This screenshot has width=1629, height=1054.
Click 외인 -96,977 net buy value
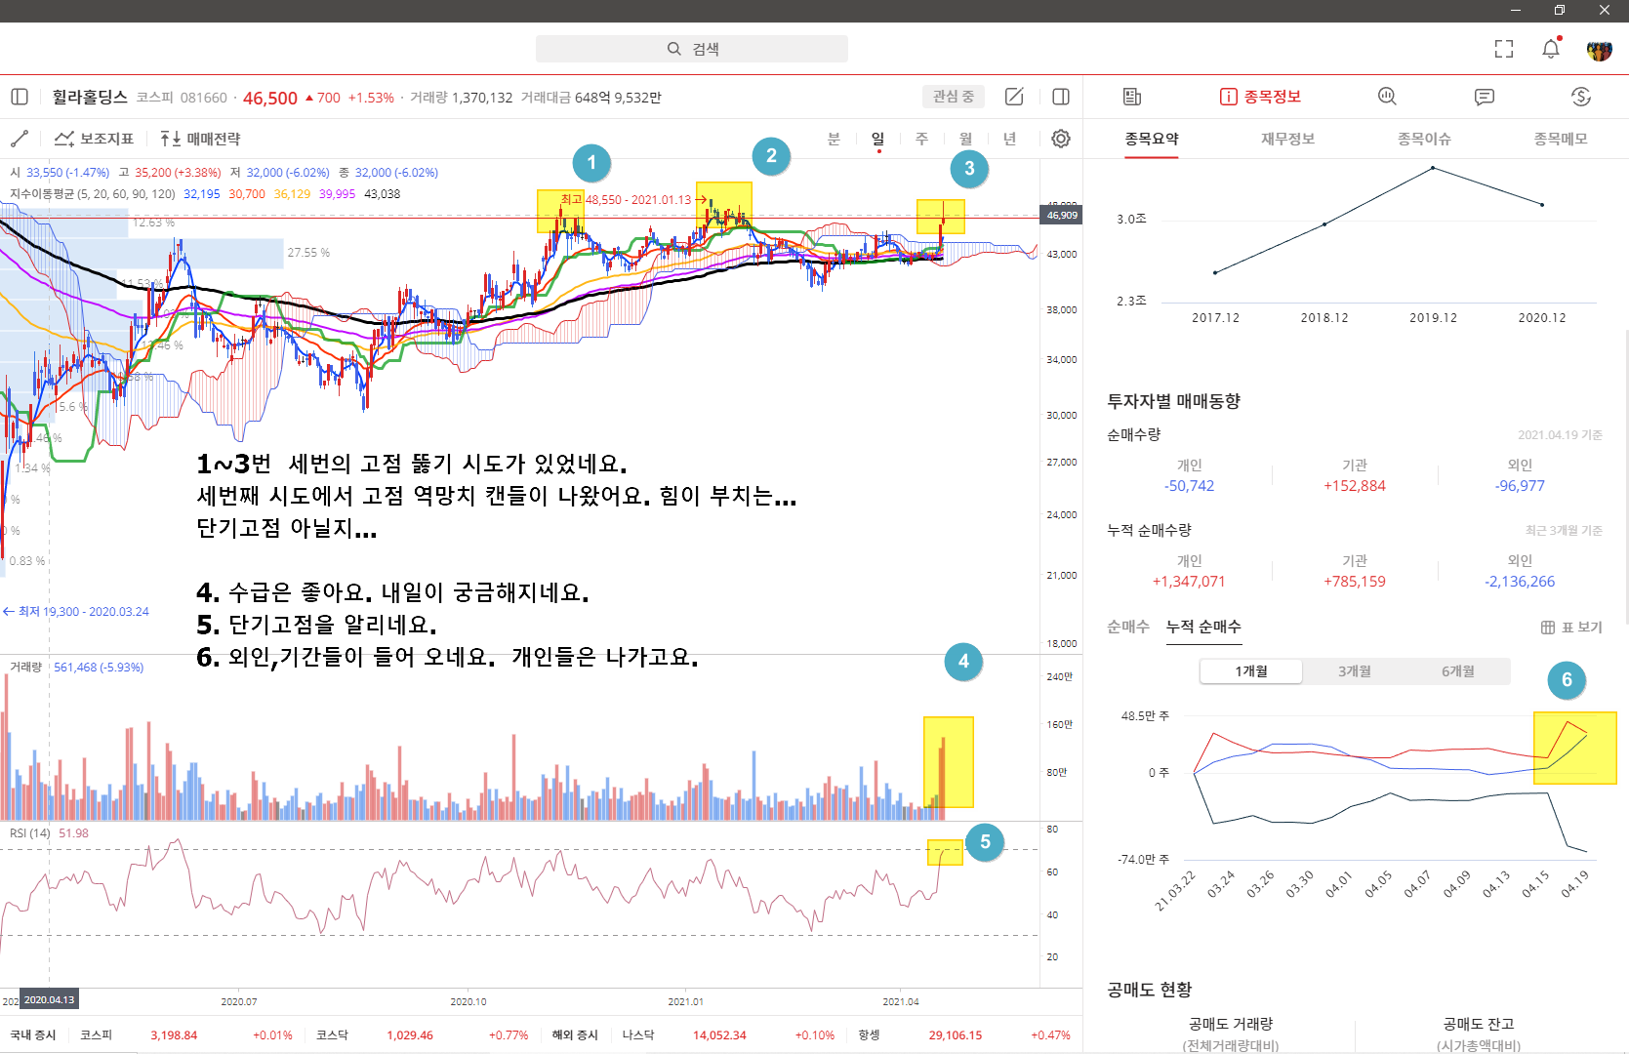click(x=1520, y=486)
